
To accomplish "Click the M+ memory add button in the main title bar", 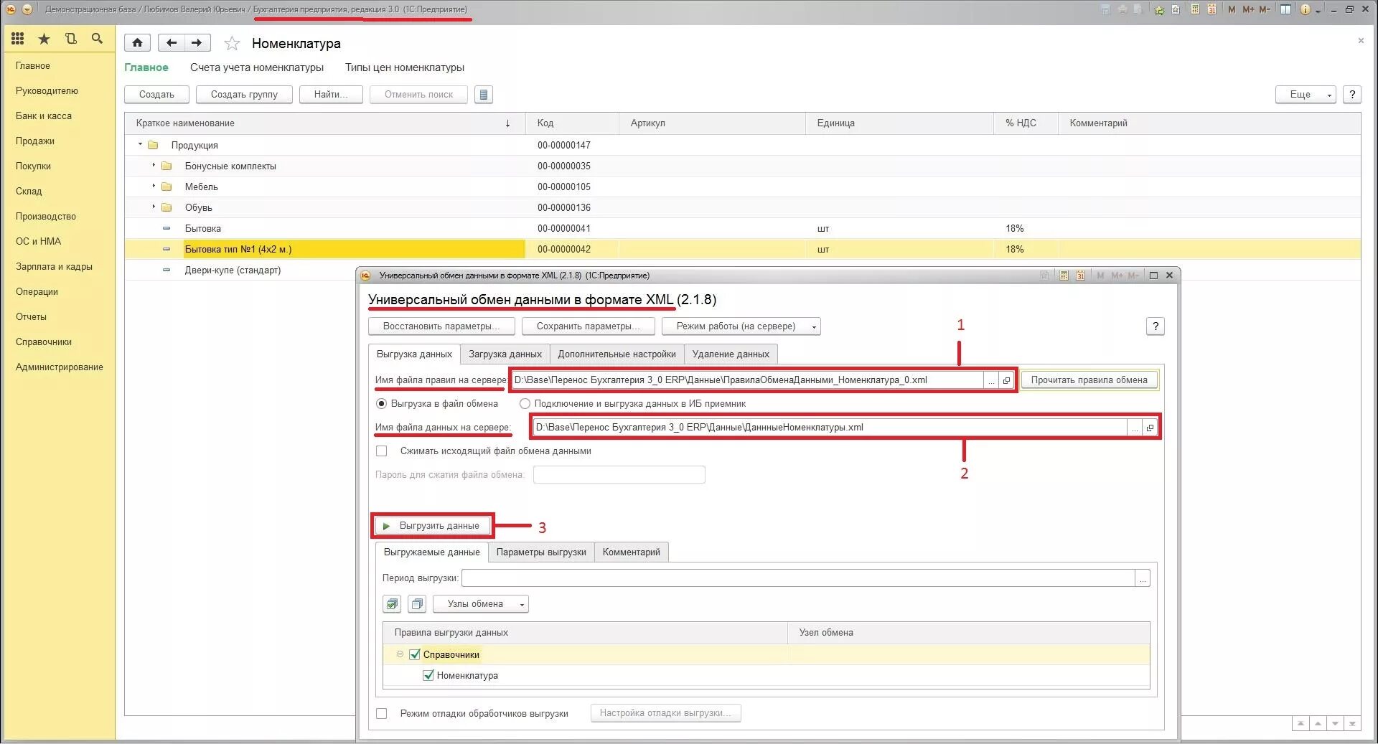I will pos(1249,9).
